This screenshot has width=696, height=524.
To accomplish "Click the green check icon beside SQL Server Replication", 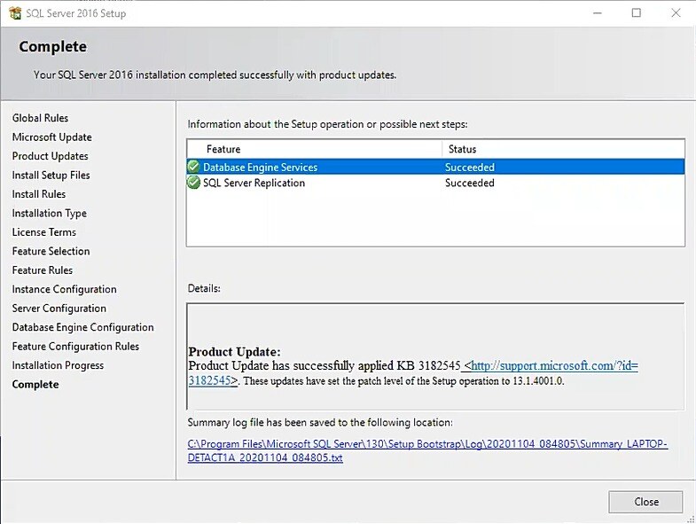I will (x=193, y=183).
